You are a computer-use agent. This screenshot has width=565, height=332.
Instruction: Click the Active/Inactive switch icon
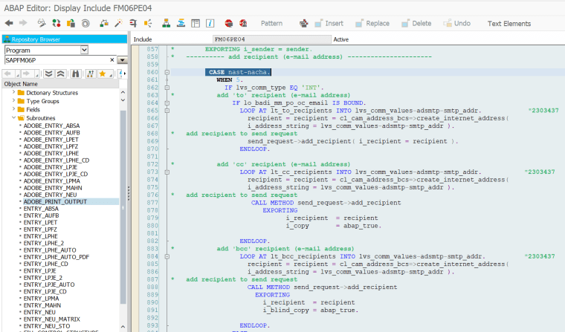(56, 24)
